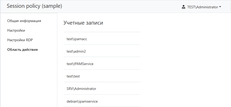Click the vertical divider beside the sidebar
231x107 pixels.
tap(57, 65)
